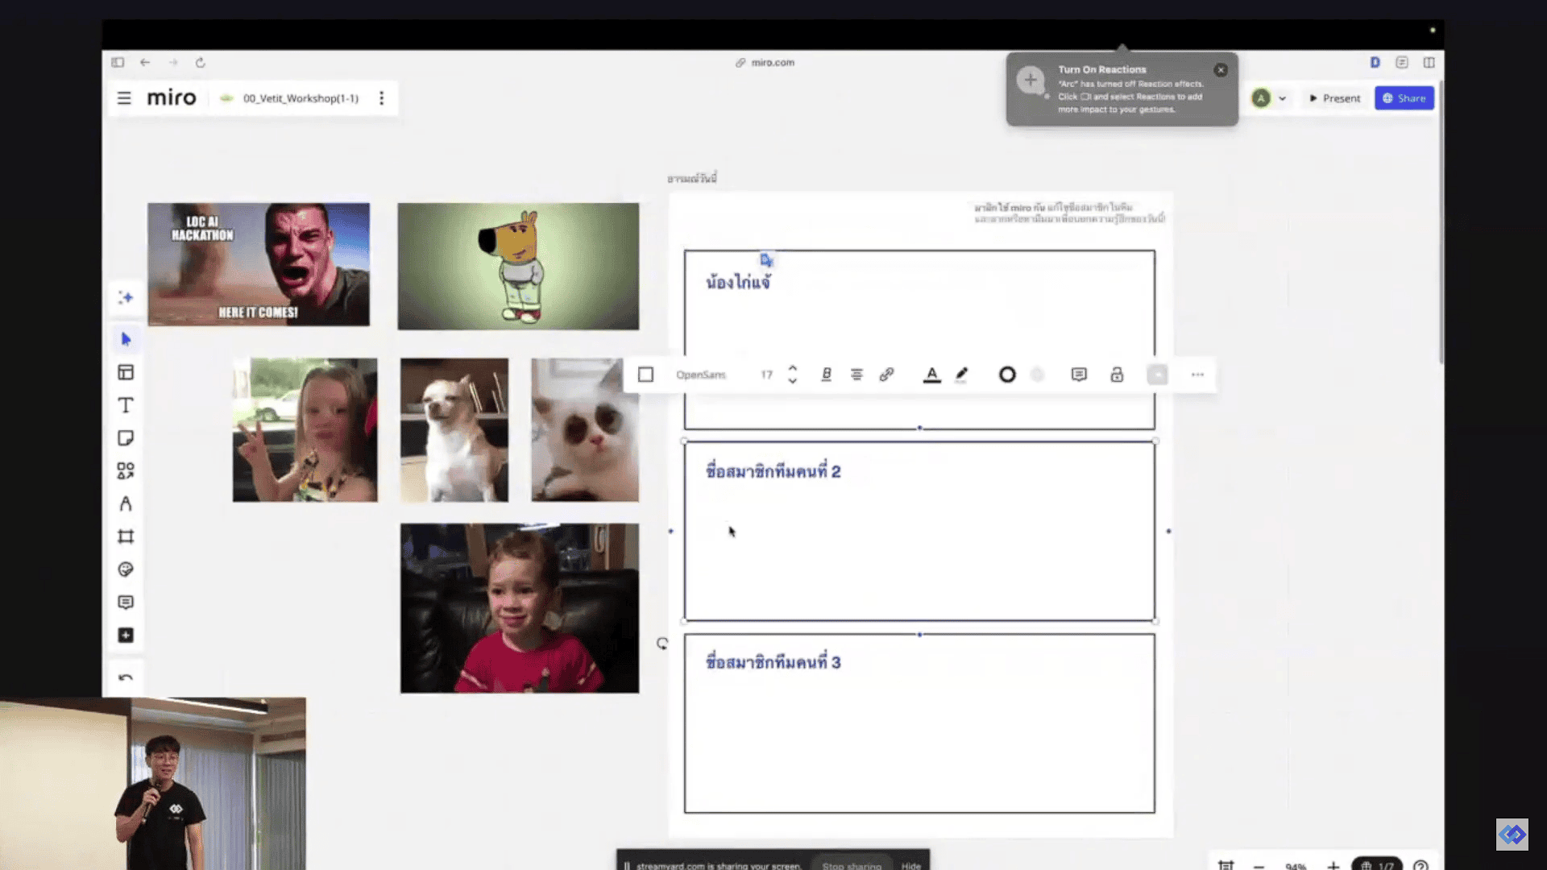Click the font size value 17
This screenshot has width=1547, height=870.
[766, 375]
